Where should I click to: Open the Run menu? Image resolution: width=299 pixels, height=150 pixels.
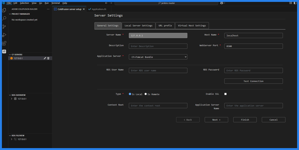tap(47, 3)
